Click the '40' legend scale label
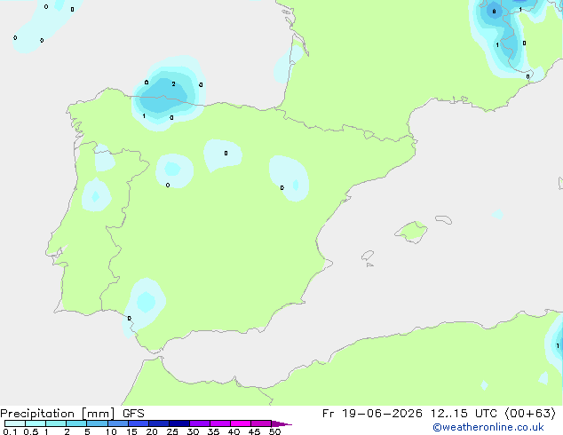This screenshot has width=563, height=435. 234,431
